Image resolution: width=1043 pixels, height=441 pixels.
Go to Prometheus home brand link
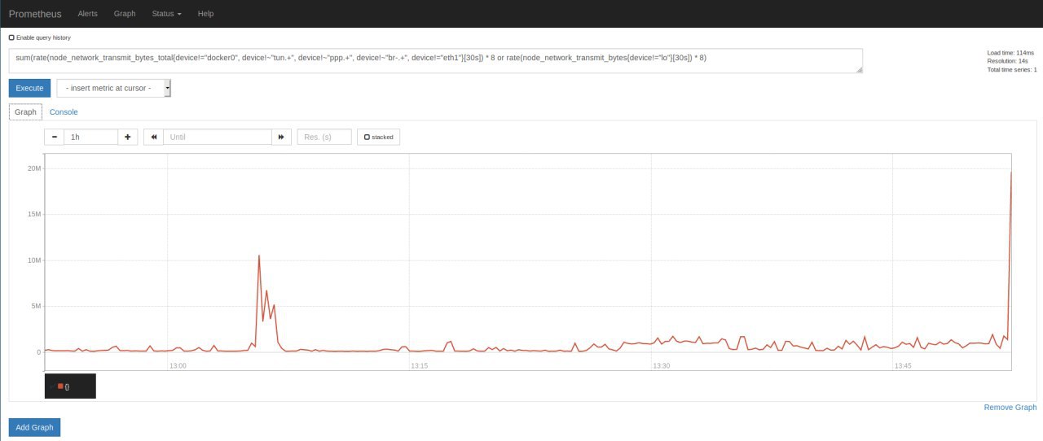coord(35,14)
